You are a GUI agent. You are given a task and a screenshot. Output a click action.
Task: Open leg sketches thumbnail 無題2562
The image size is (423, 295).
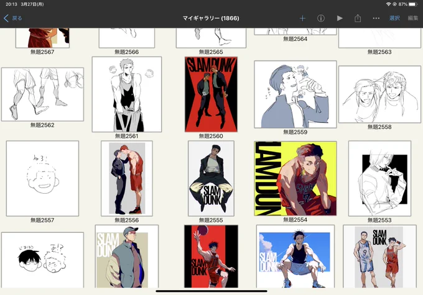(x=42, y=94)
